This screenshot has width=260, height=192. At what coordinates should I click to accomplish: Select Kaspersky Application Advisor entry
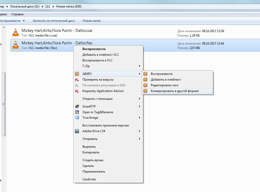pyautogui.click(x=108, y=91)
